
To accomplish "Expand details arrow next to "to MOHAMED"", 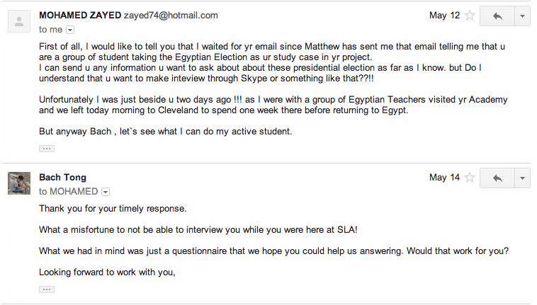I will coord(105,192).
